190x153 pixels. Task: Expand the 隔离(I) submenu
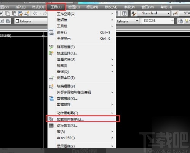81,65
